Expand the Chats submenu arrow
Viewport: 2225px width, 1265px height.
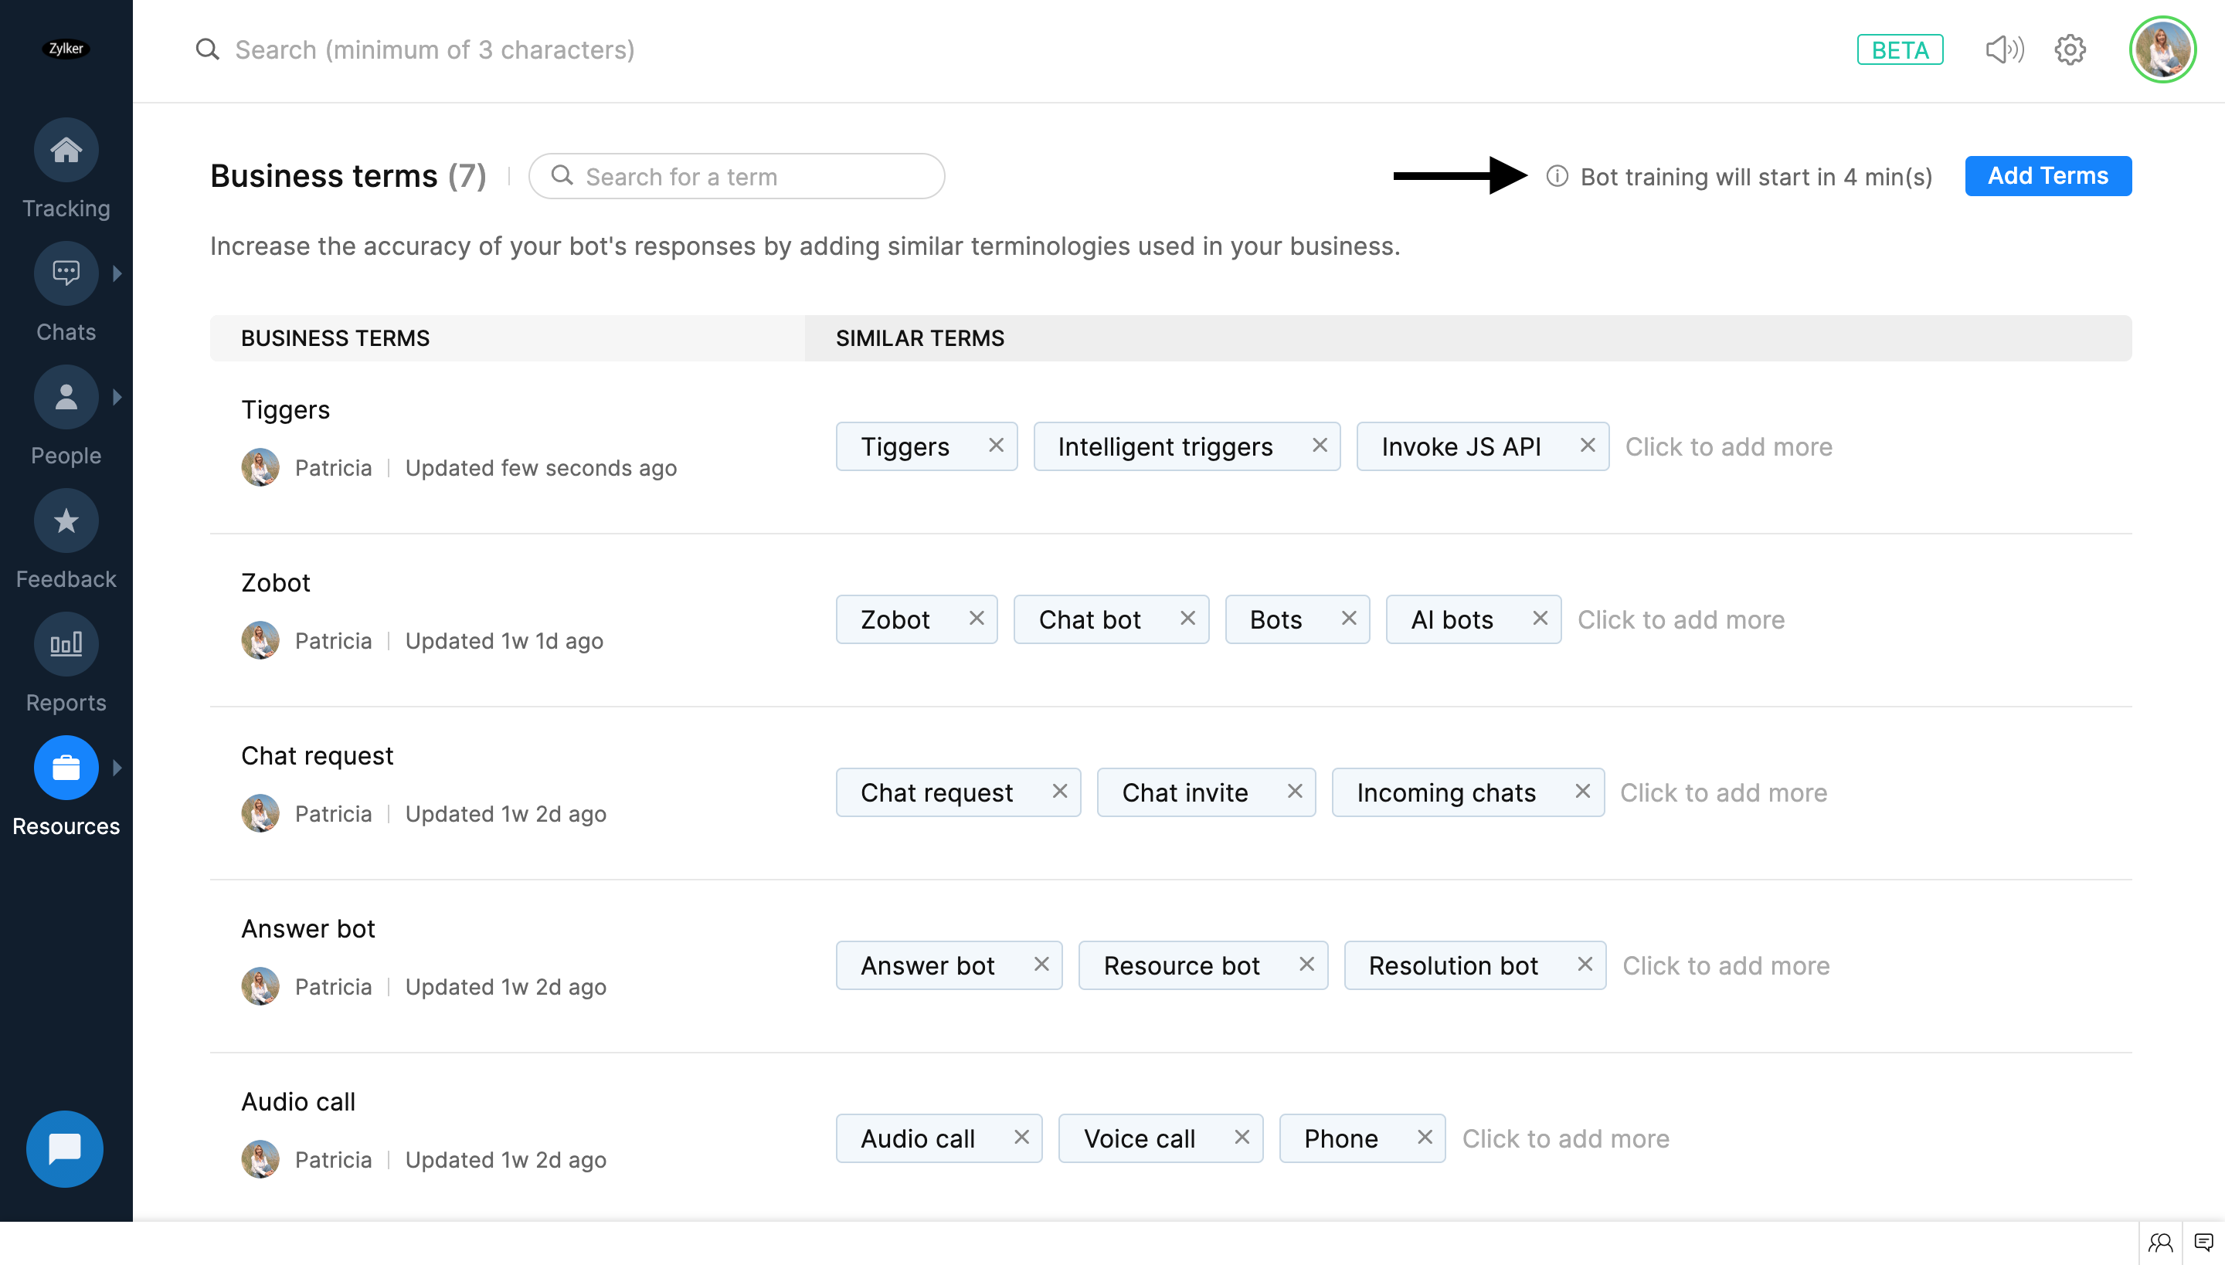[117, 273]
